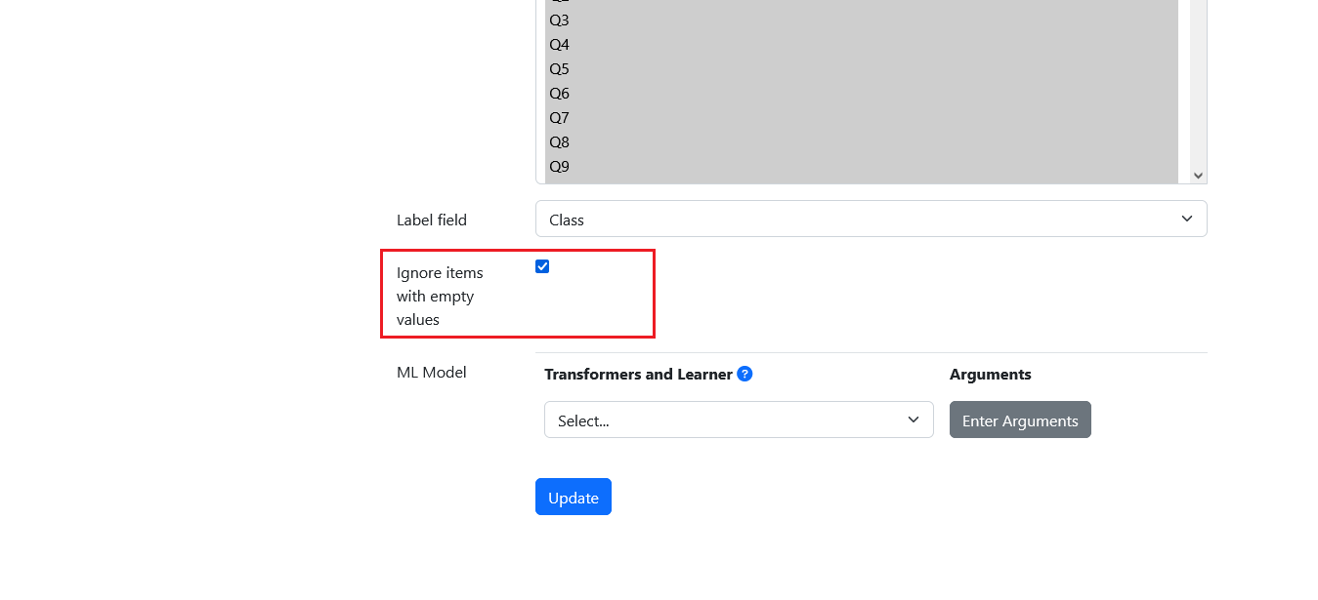Select list item Q4
Image resolution: width=1318 pixels, height=600 pixels.
(862, 45)
